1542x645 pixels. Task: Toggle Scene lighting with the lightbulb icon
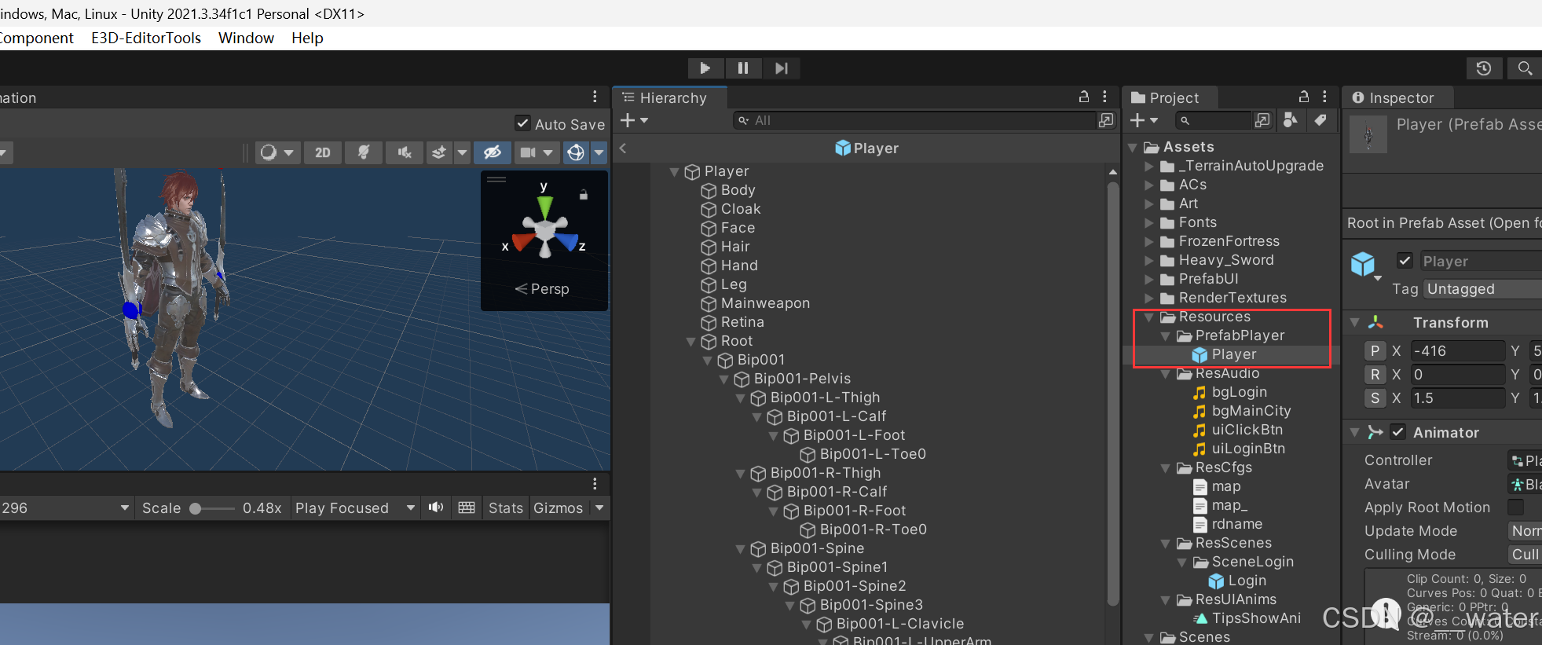[364, 152]
